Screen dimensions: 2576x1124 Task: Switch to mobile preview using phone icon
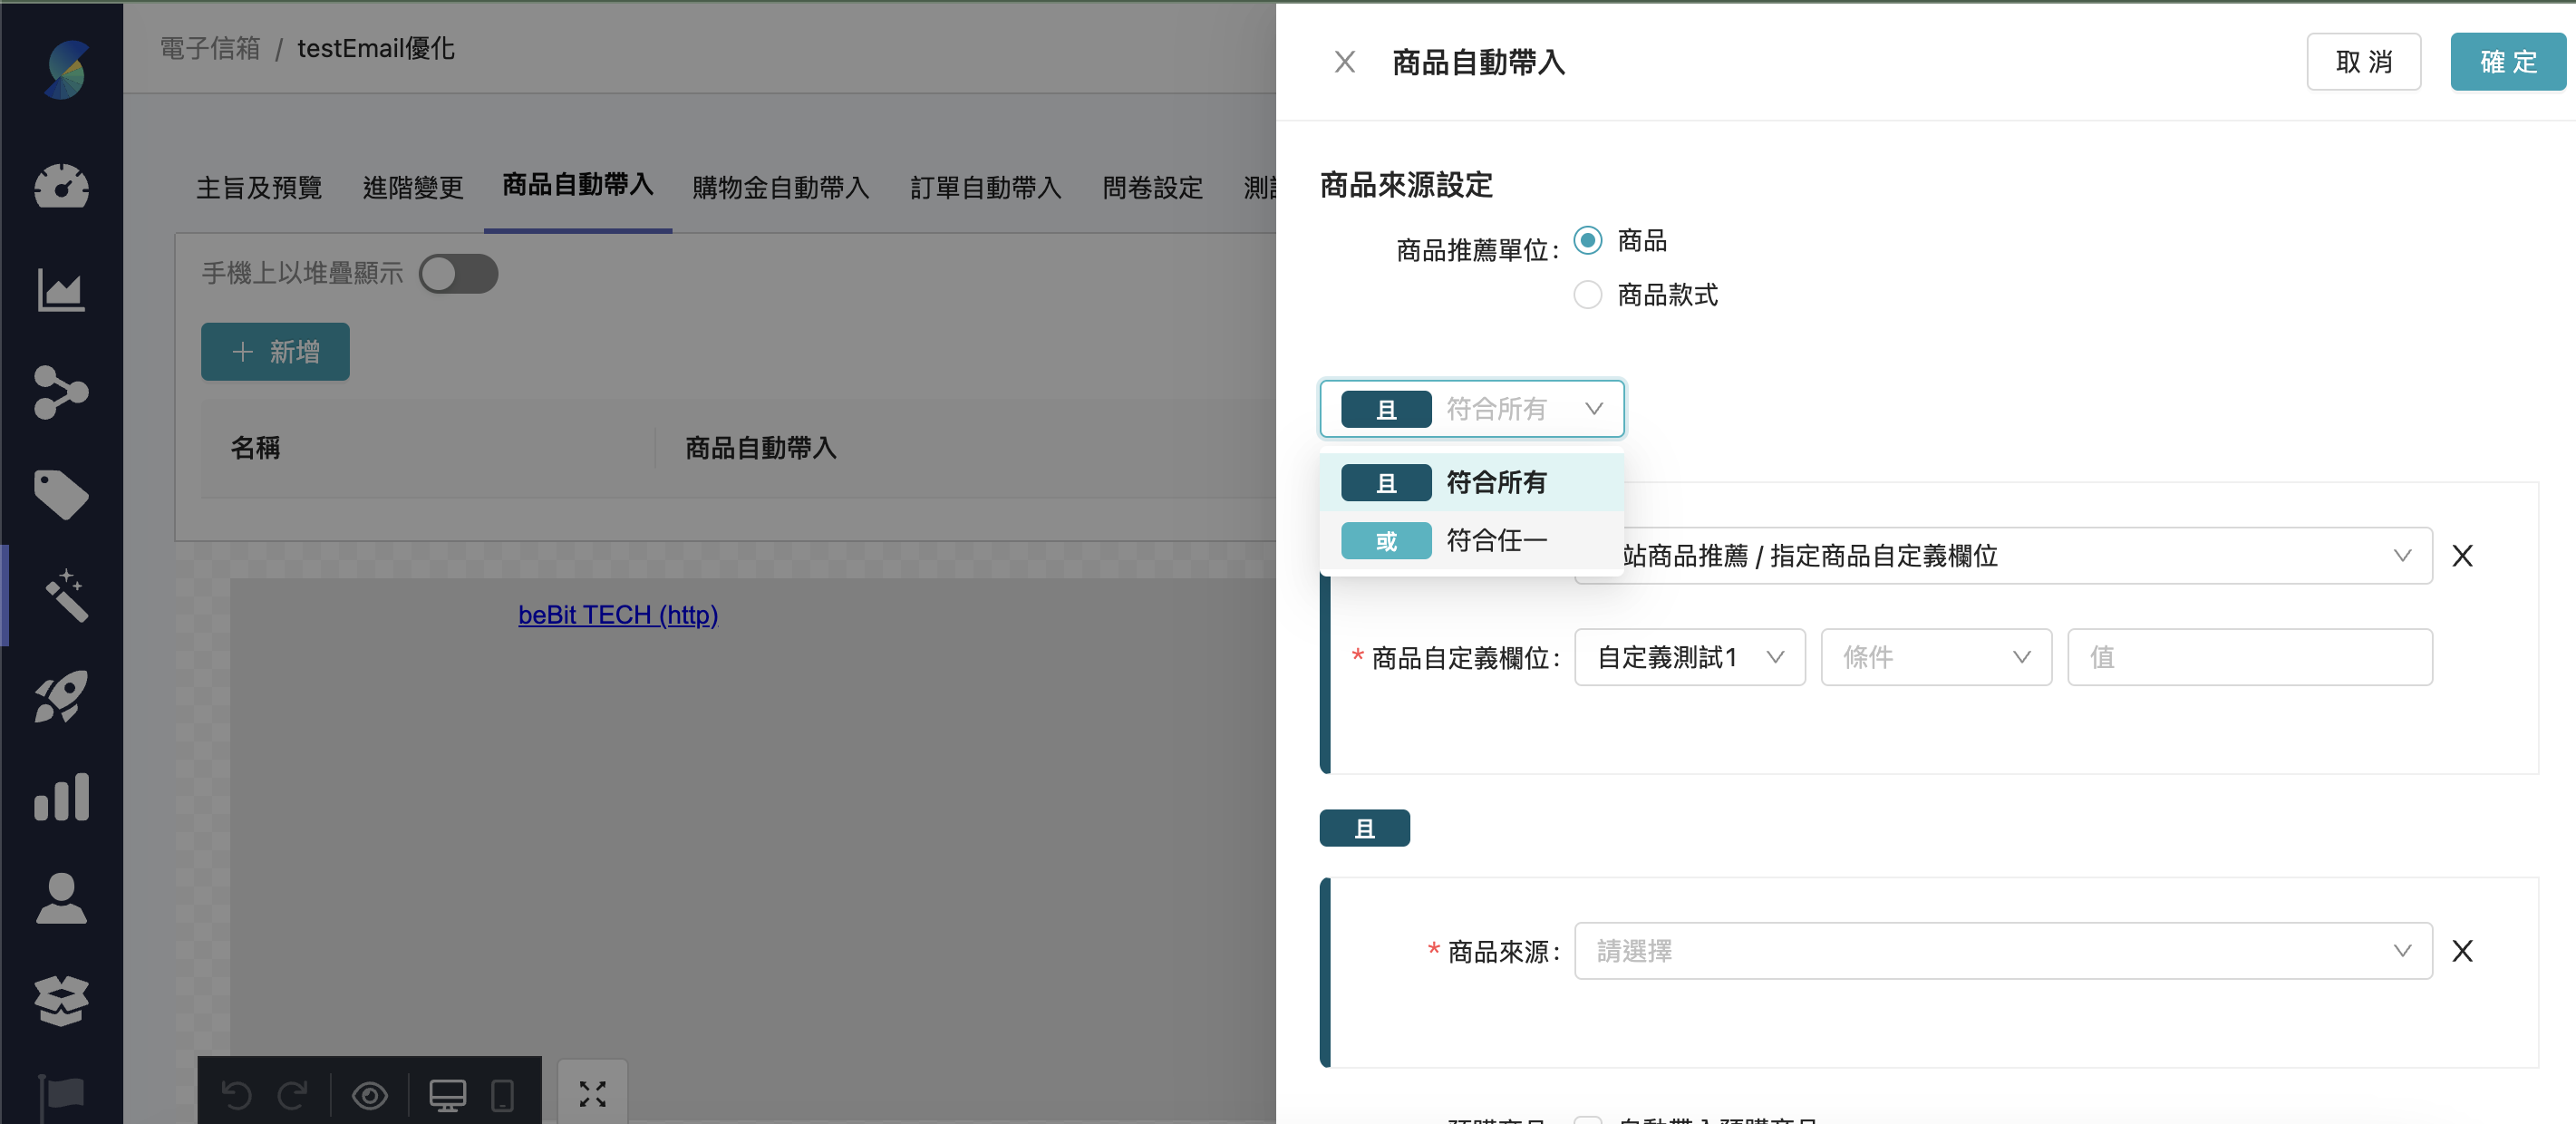tap(502, 1095)
